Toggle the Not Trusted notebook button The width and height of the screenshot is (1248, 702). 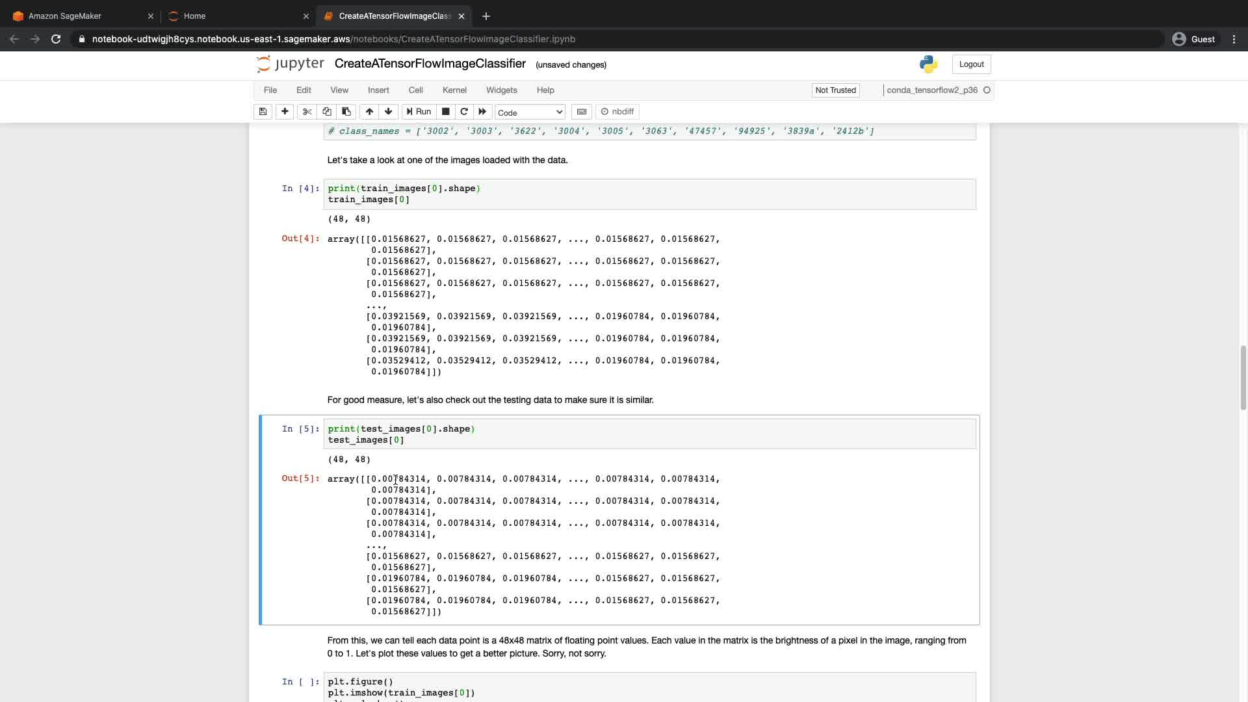click(835, 90)
